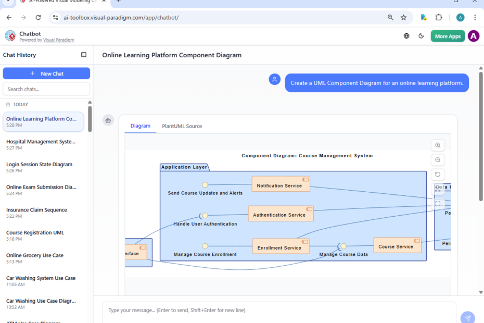Toggle dark mode with the moon icon

coord(421,36)
